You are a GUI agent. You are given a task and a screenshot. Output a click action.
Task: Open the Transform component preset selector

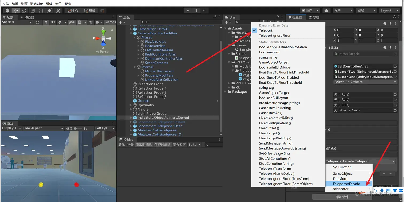click(x=390, y=24)
